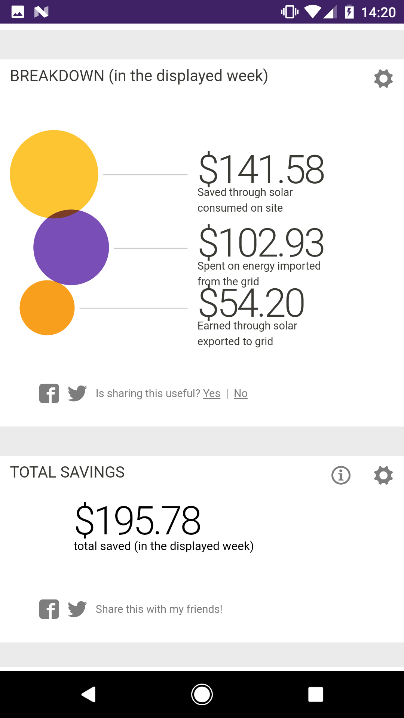Open the recent apps square button
Viewport: 404px width, 718px height.
(316, 694)
